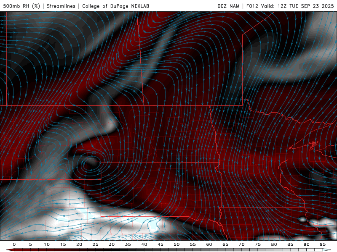Click the "500mb RH (%)" title text
337x252 pixels.
pyautogui.click(x=21, y=6)
